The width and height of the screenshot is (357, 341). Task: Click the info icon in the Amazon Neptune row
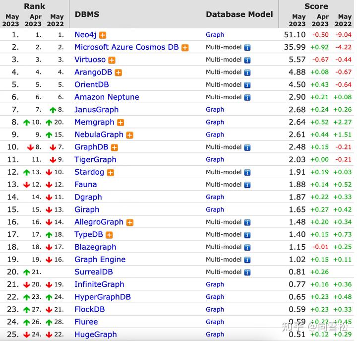pos(247,97)
